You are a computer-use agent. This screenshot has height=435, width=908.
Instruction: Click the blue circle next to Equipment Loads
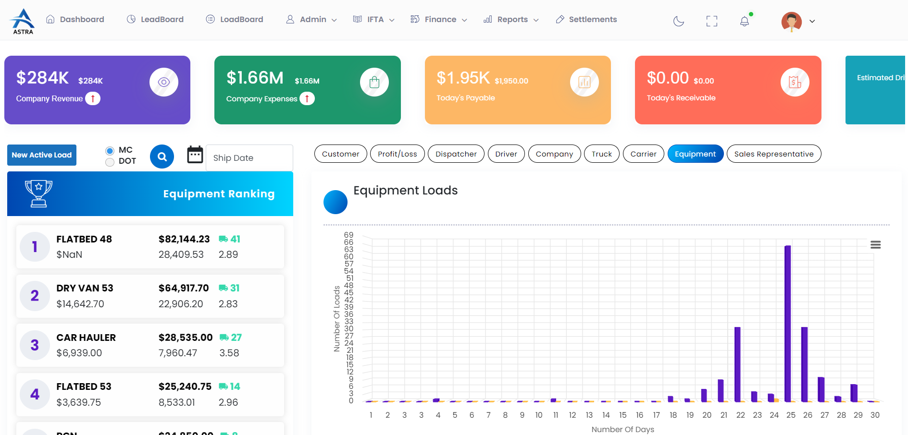click(x=336, y=202)
